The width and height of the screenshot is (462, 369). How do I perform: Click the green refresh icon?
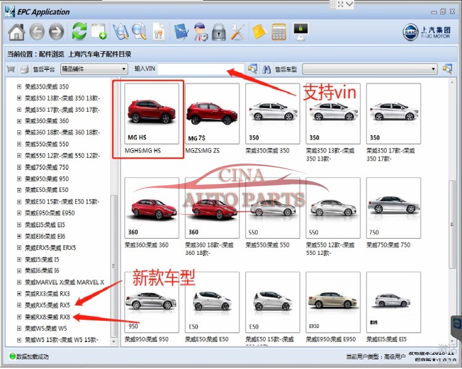point(79,31)
